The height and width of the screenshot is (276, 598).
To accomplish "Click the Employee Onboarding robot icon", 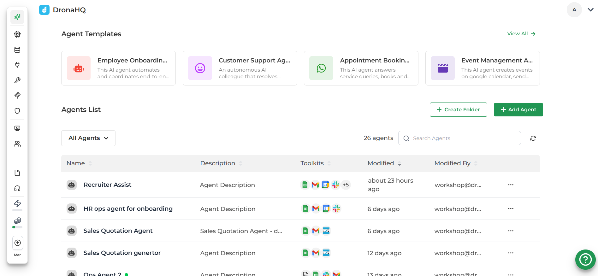I will [x=79, y=68].
